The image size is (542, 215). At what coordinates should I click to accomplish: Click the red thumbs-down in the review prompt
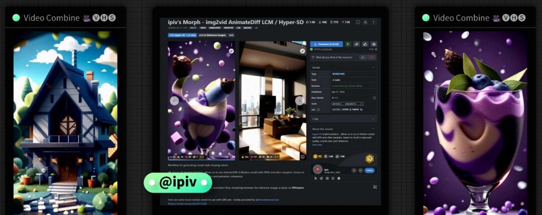[x=372, y=57]
